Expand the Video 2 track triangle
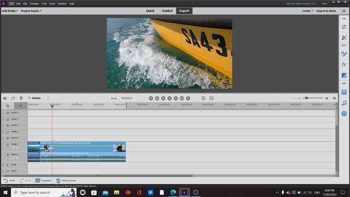Image resolution: width=350 pixels, height=197 pixels. click(3, 132)
